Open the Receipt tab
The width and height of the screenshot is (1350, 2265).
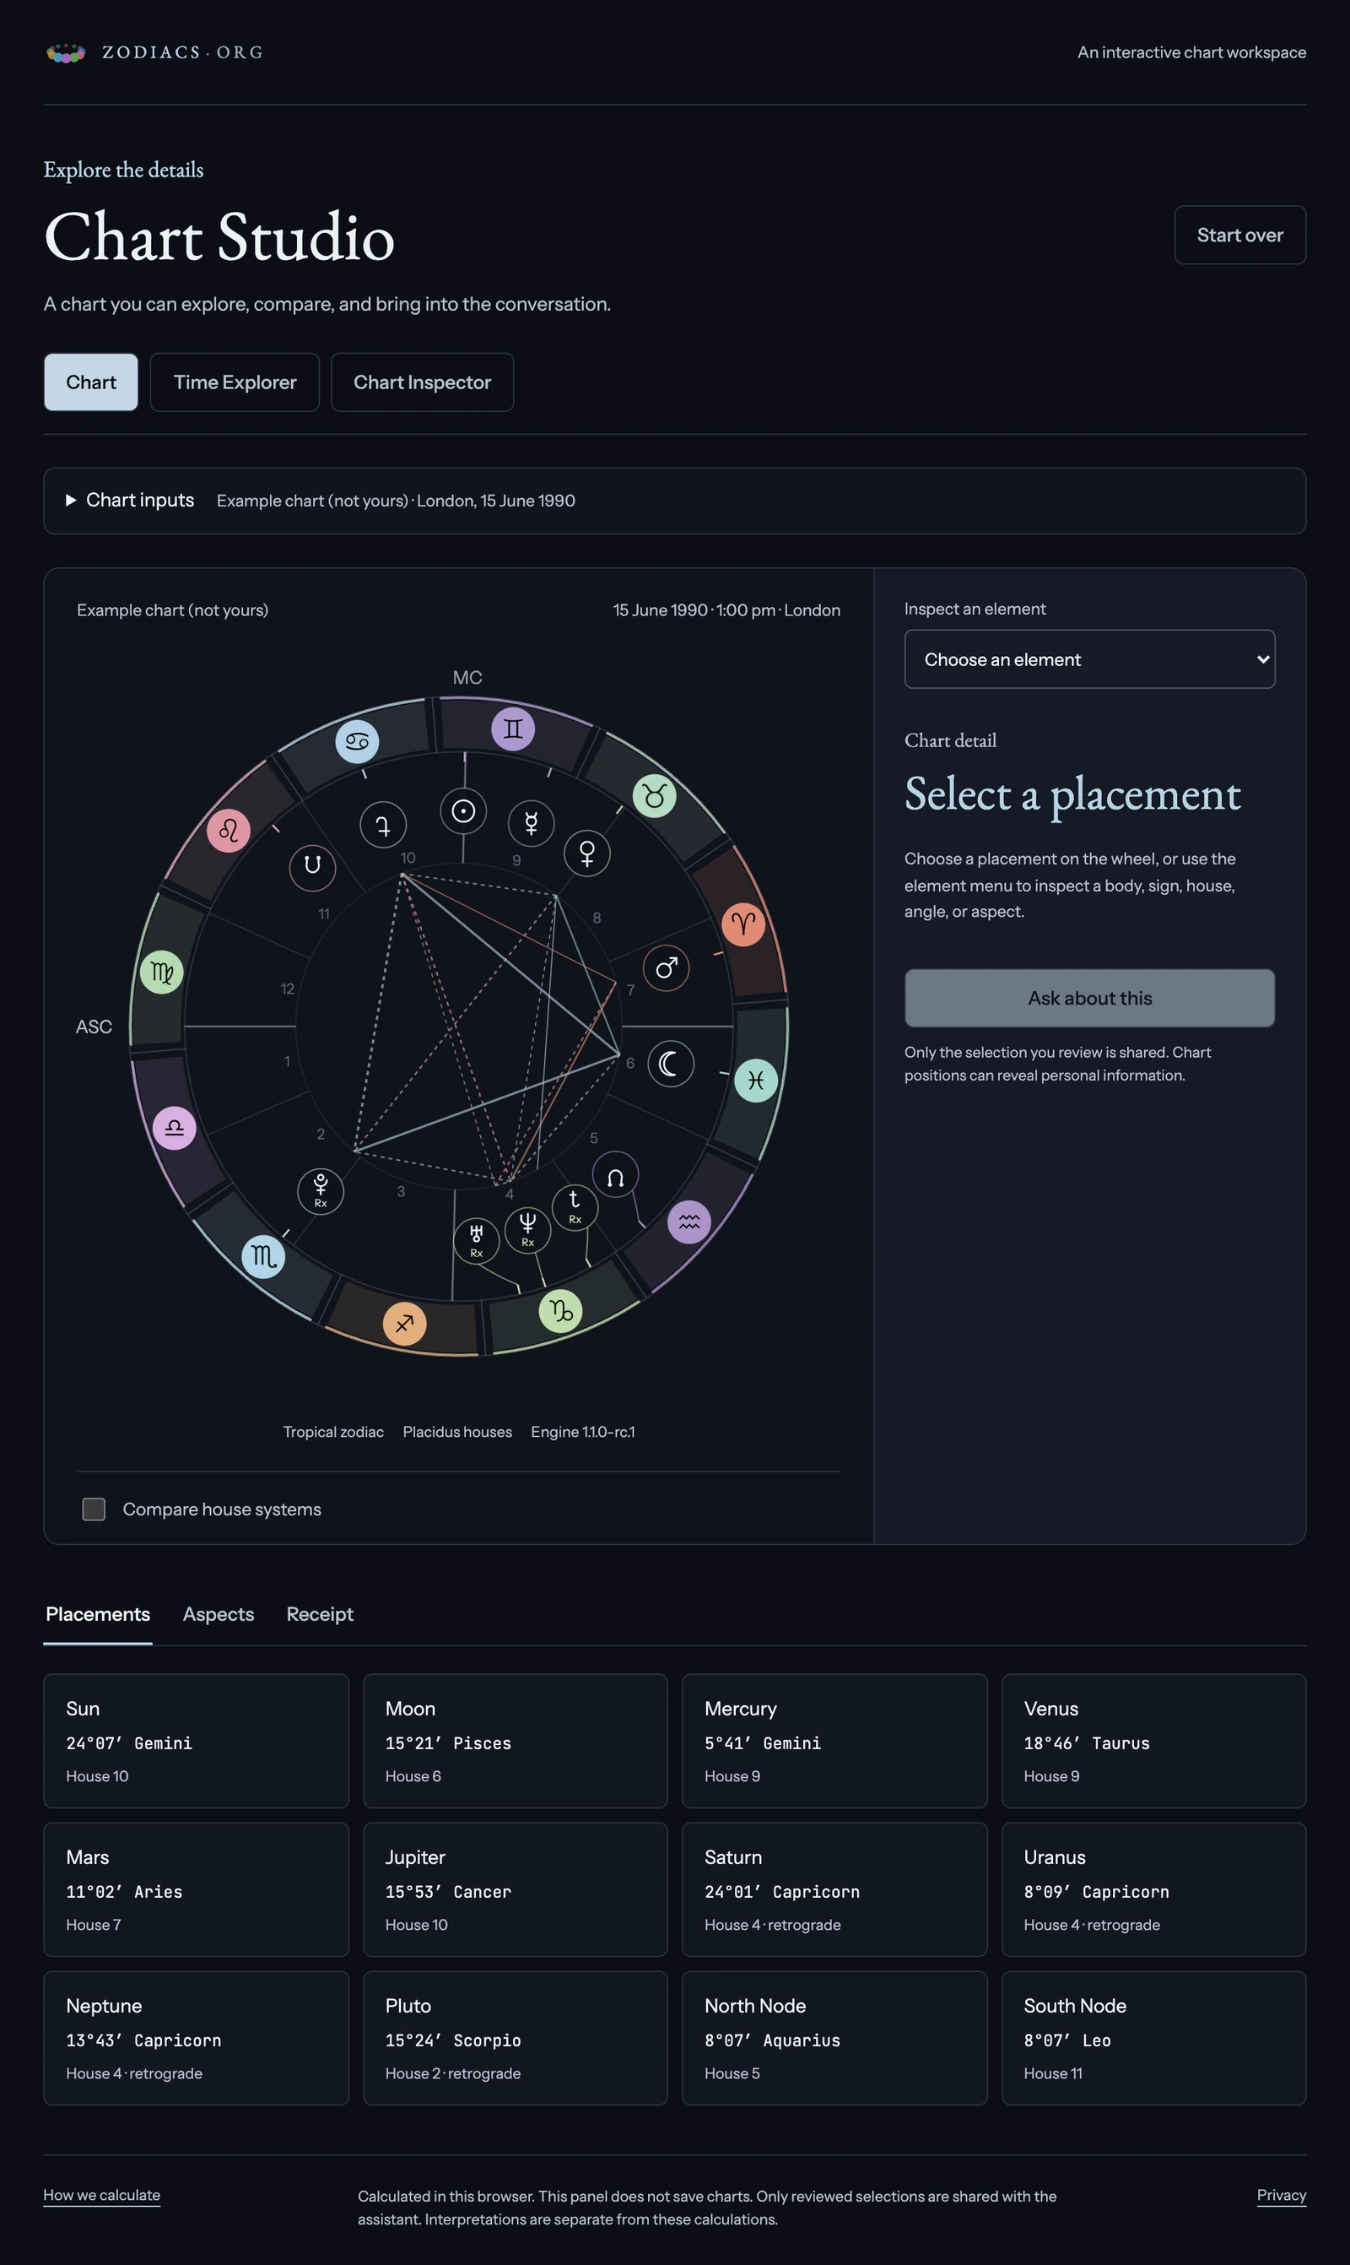[x=319, y=1613]
